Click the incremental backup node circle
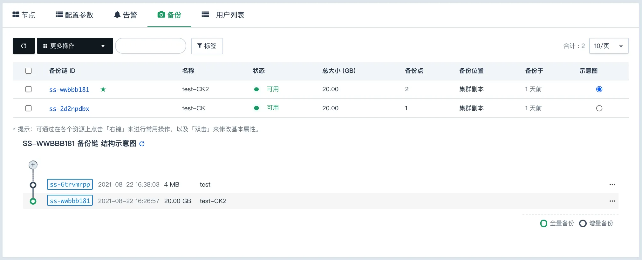The image size is (642, 260). click(33, 185)
